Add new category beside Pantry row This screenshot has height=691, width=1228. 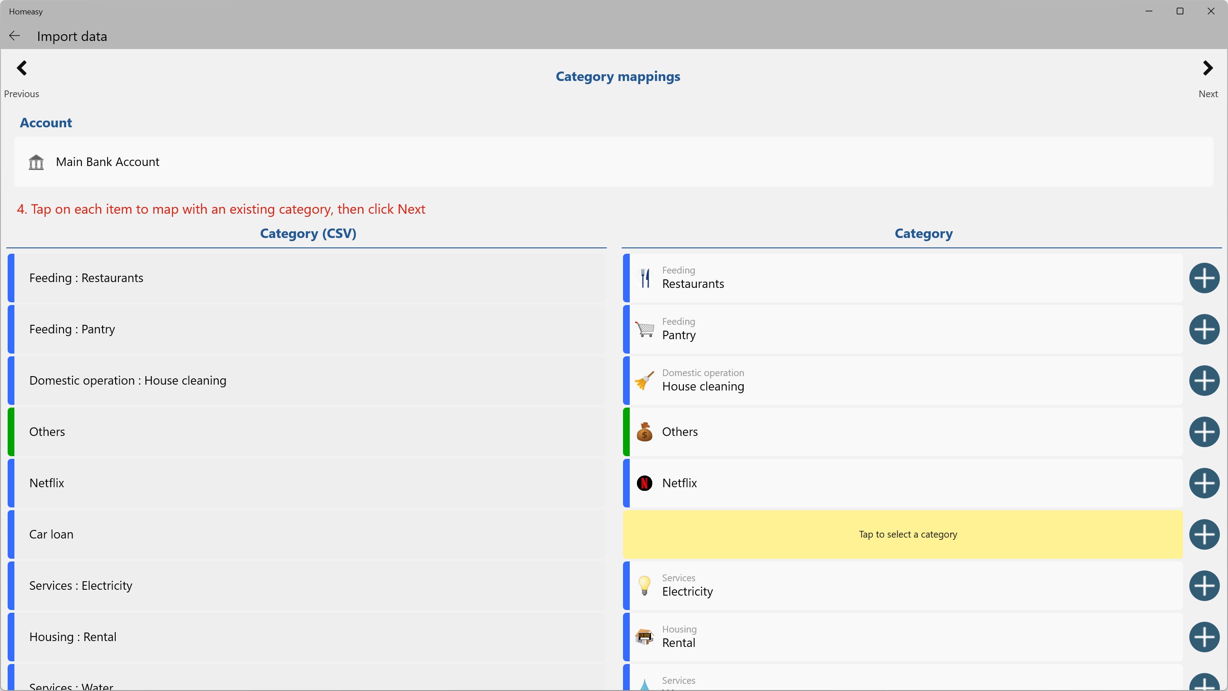(1204, 329)
